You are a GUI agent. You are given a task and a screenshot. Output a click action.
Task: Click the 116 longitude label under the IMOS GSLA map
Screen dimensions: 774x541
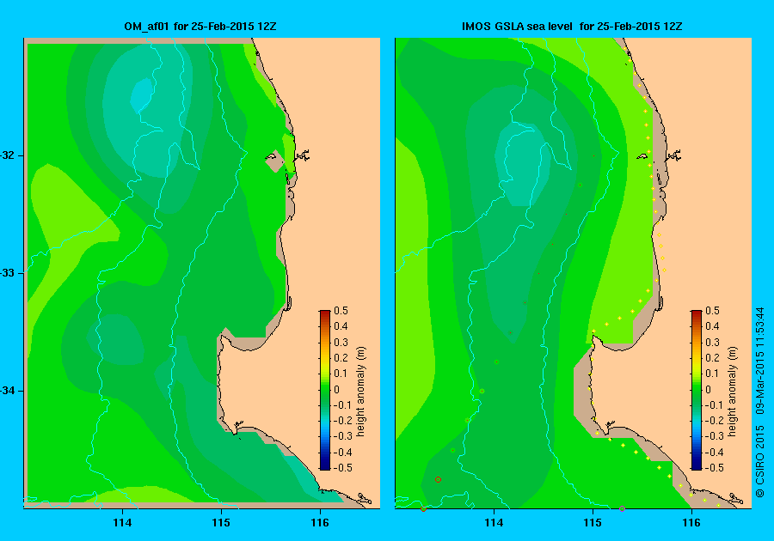[691, 523]
